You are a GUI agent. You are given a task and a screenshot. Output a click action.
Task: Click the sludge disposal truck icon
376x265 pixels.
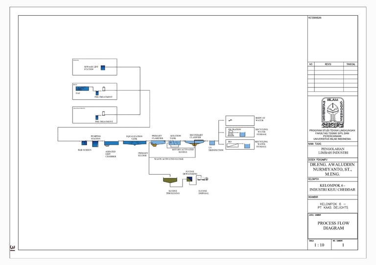(203, 178)
